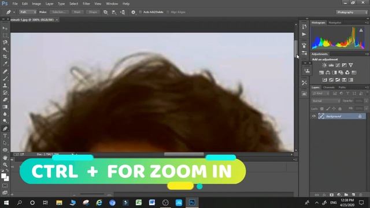The height and width of the screenshot is (208, 370).
Task: Add an Exposure adjustment
Action: (345, 65)
